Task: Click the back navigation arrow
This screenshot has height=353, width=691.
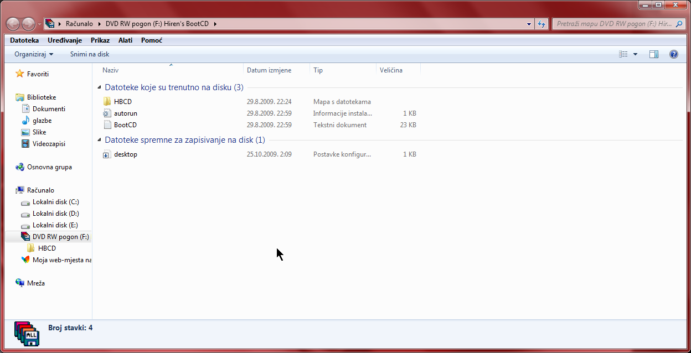Action: (13, 24)
